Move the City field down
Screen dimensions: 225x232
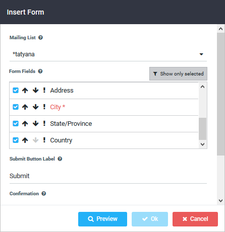[35, 107]
